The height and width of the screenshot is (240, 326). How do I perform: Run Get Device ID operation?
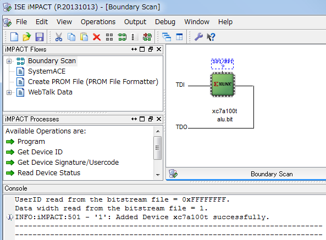tap(40, 152)
